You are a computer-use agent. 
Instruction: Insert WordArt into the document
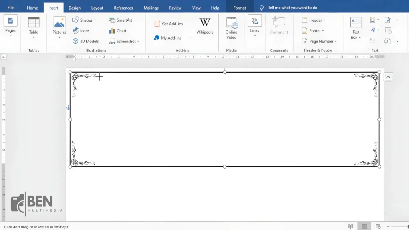pyautogui.click(x=373, y=30)
